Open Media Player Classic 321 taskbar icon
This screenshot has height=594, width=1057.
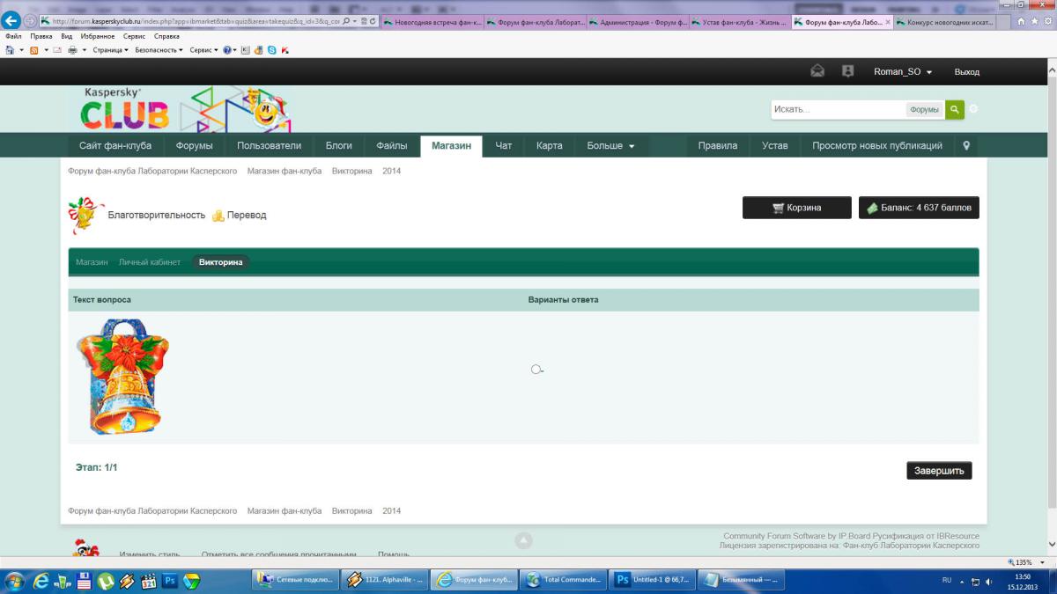[148, 581]
